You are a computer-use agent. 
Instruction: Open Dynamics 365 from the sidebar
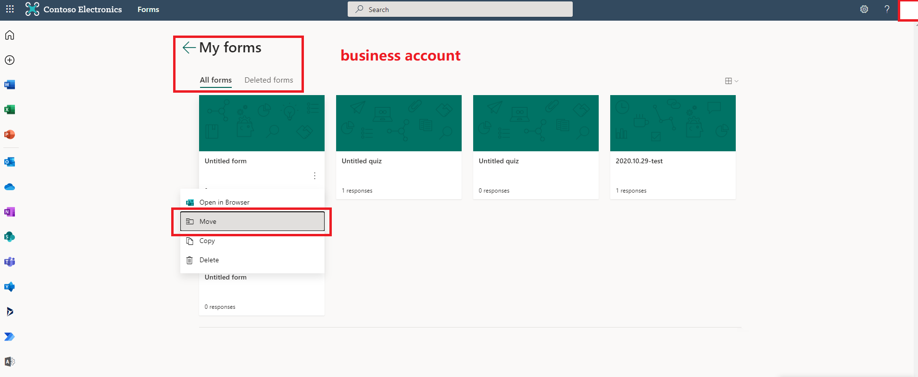point(10,312)
